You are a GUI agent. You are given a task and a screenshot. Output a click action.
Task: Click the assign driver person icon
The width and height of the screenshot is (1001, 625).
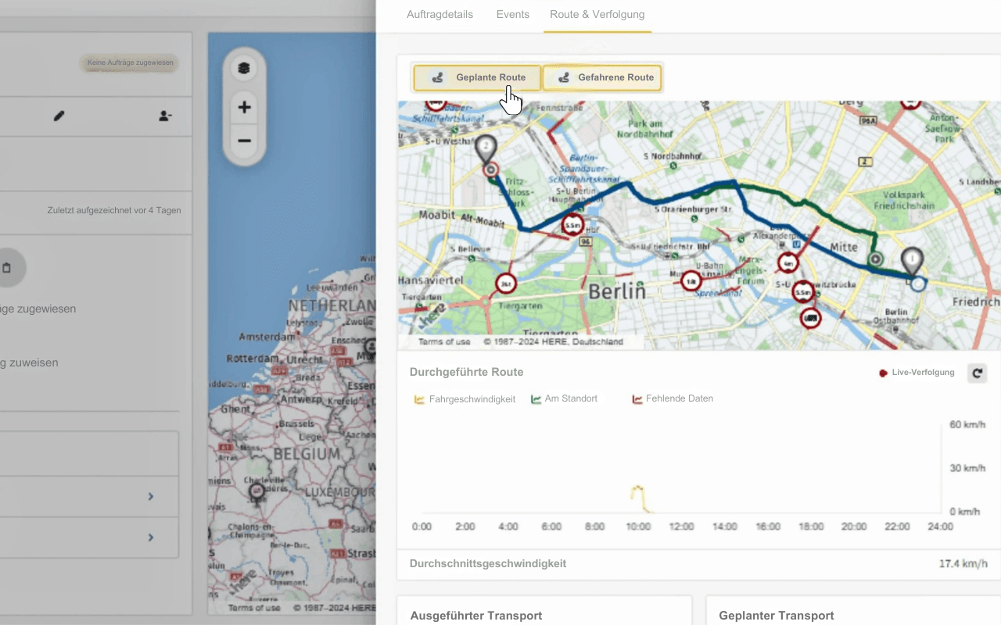(165, 116)
